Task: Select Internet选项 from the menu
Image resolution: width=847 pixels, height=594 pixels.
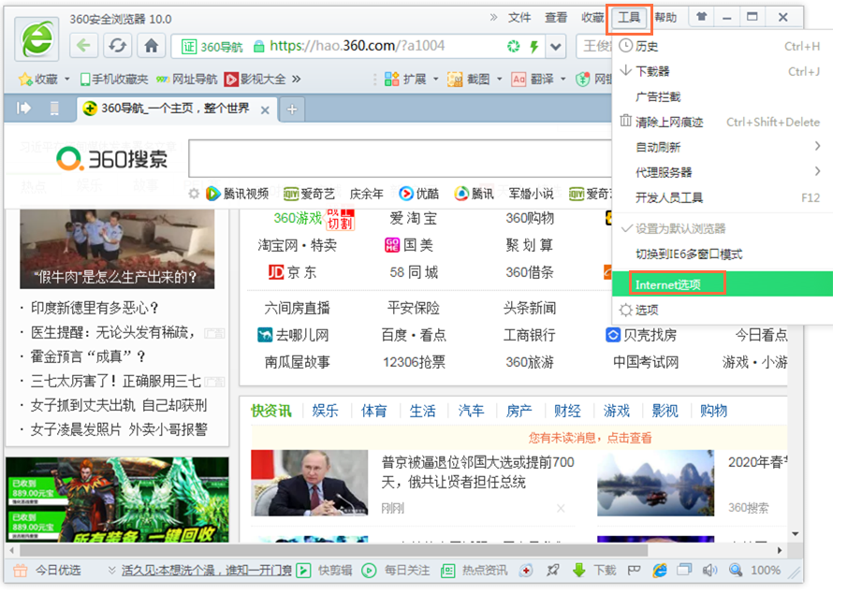Action: pyautogui.click(x=723, y=284)
